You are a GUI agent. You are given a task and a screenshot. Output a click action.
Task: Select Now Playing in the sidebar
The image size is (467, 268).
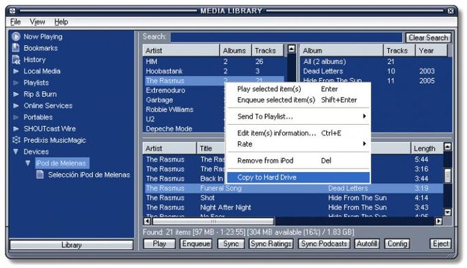(43, 36)
